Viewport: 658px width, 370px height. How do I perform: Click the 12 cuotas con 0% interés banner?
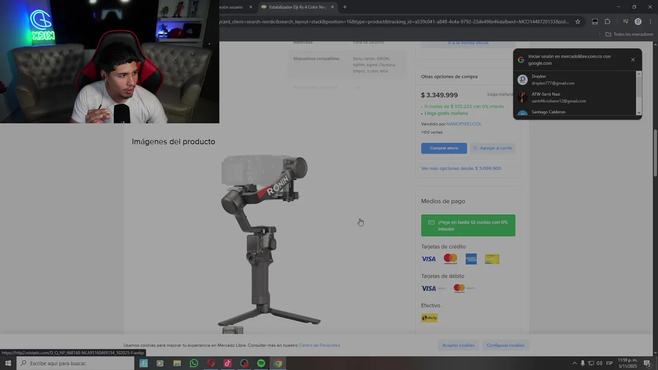[x=468, y=226]
